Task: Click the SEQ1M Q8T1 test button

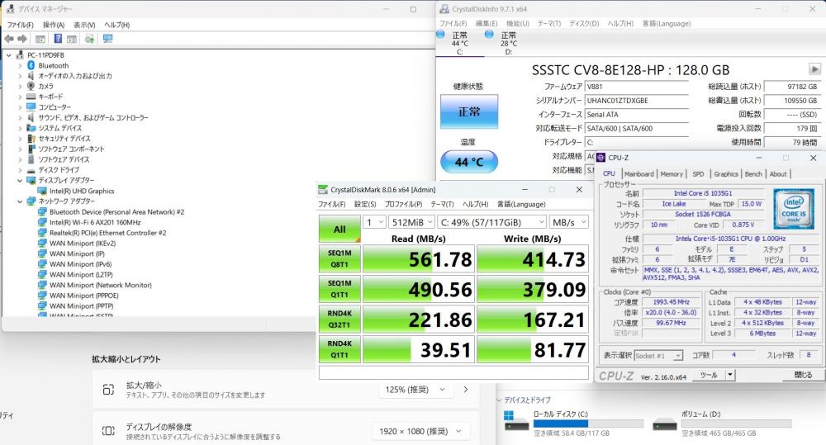Action: click(339, 258)
